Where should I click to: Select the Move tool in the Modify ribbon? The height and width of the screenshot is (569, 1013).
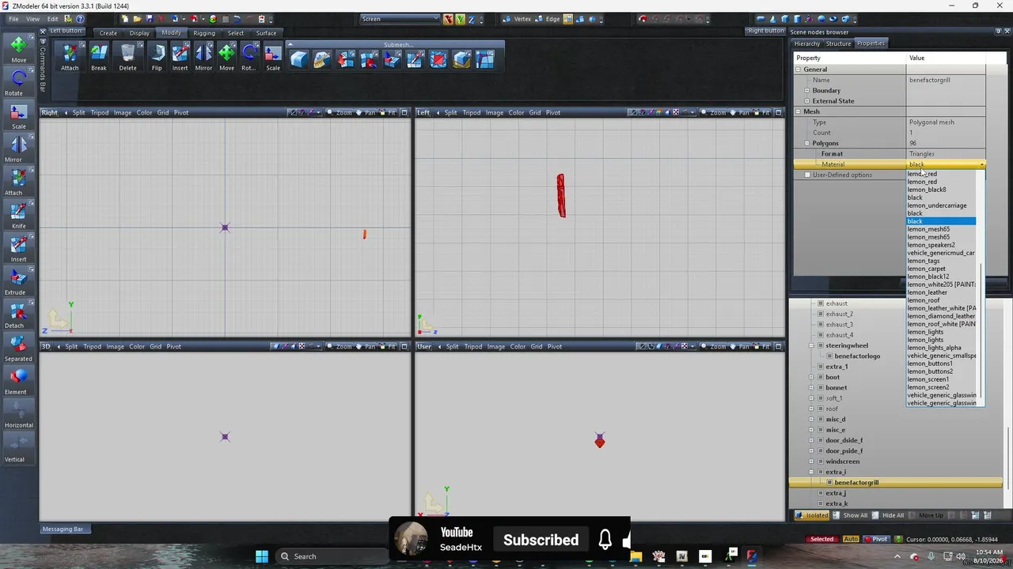[x=226, y=57]
